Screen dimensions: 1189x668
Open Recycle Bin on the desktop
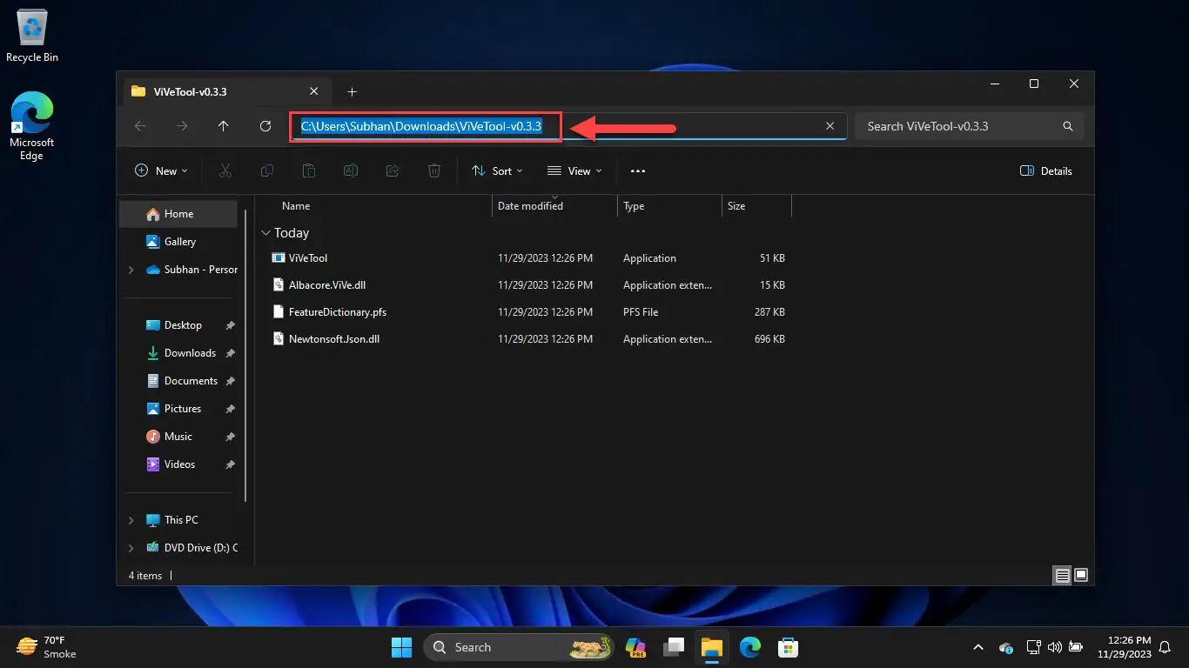click(x=32, y=37)
